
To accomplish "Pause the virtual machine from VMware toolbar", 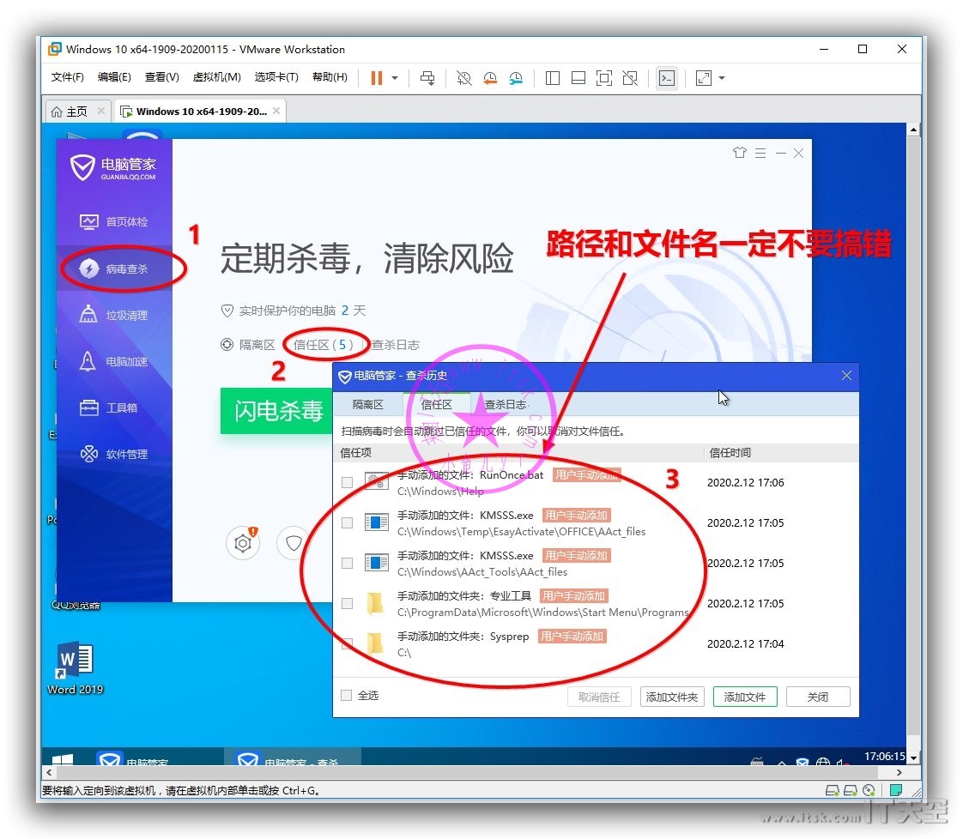I will tap(377, 78).
